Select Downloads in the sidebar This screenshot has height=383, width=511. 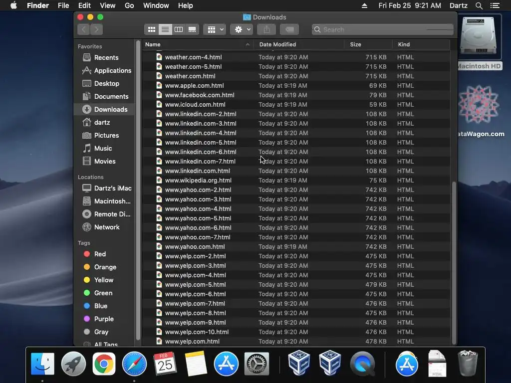point(105,109)
